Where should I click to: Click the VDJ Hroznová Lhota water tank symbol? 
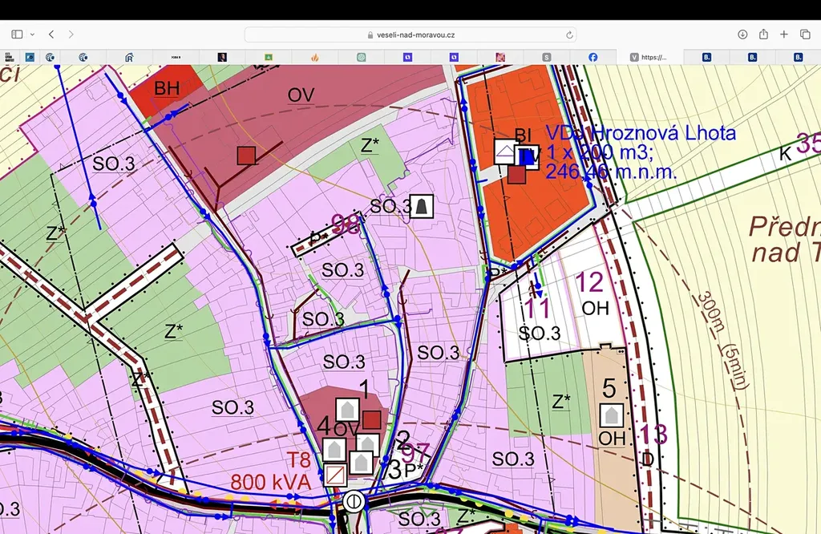[526, 156]
